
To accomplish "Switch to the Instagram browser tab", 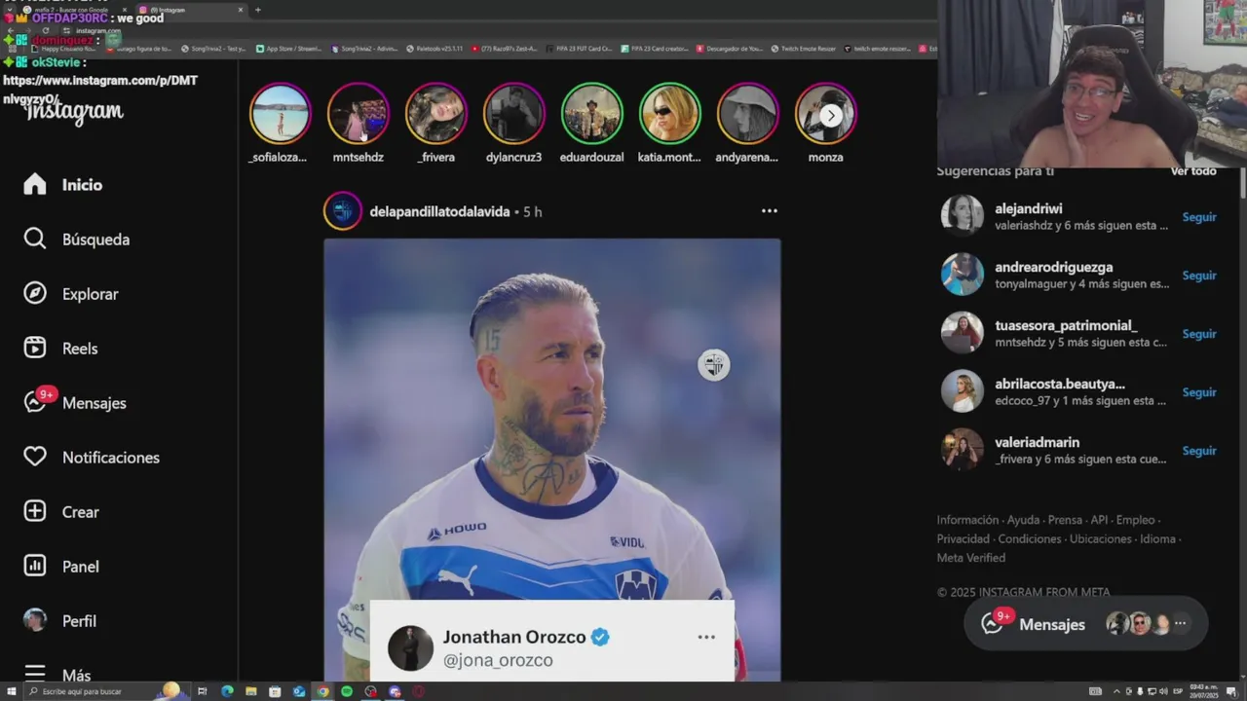I will (190, 10).
